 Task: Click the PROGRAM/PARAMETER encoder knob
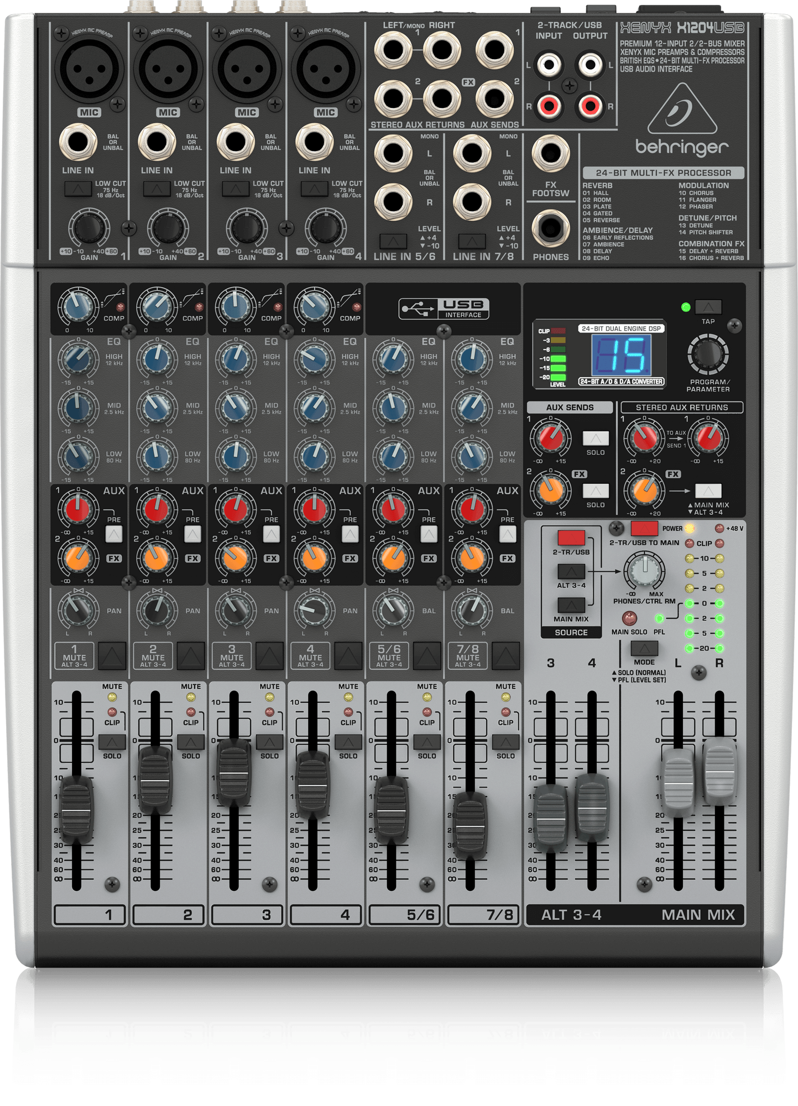[708, 354]
